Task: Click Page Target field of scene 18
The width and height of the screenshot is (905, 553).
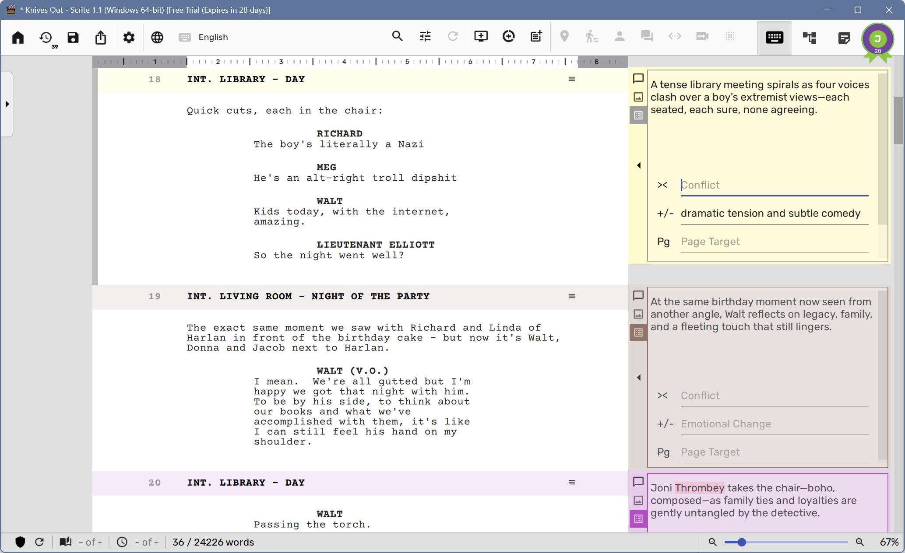Action: [x=775, y=242]
